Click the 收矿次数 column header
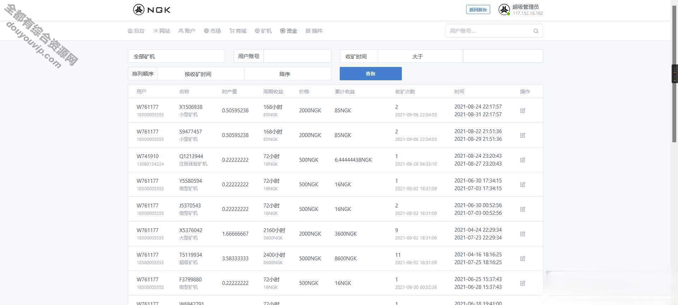Screen dimensions: 678x305 405,92
